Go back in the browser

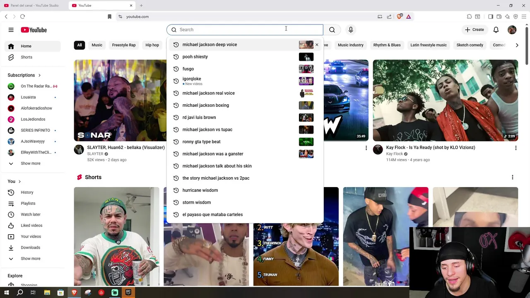6,17
